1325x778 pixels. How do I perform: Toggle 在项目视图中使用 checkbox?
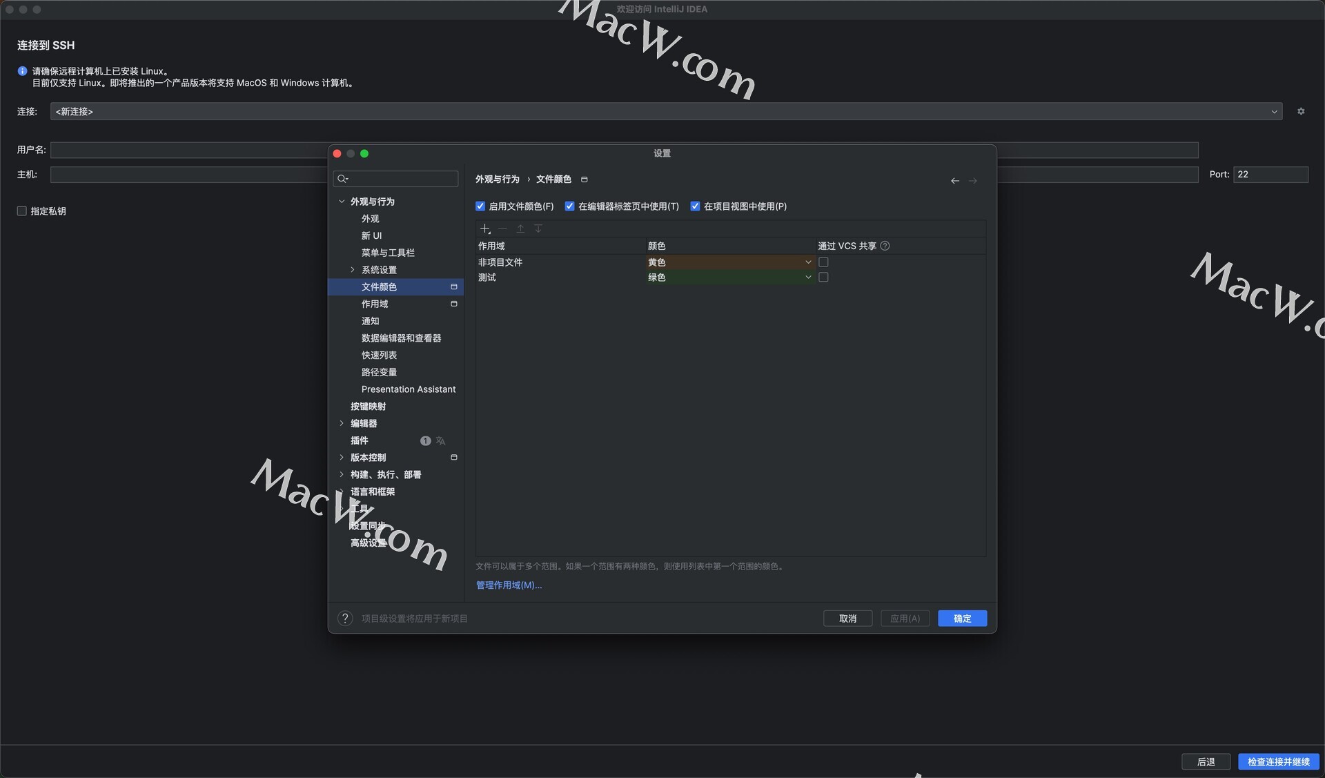click(x=695, y=206)
